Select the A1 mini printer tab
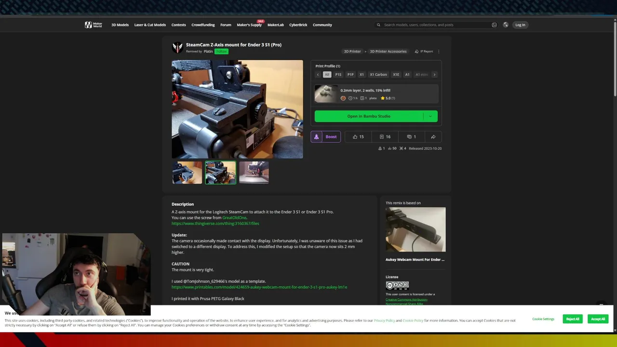 pos(422,75)
